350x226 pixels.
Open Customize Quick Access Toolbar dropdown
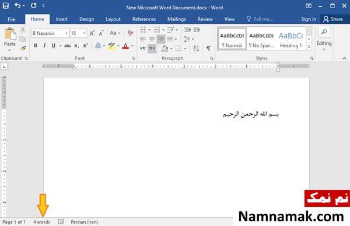43,6
